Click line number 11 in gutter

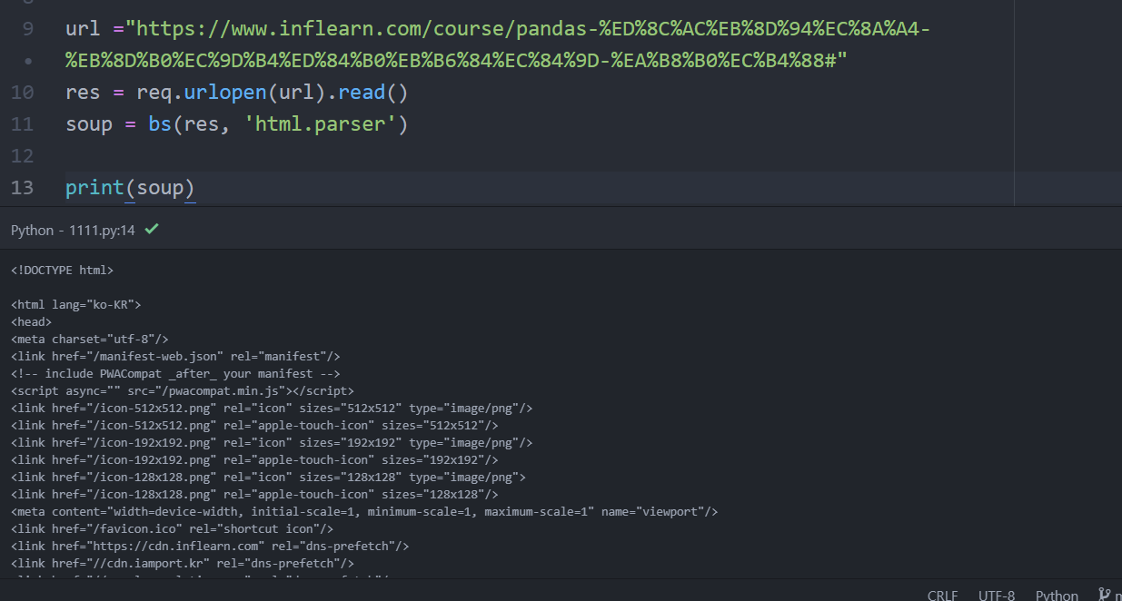23,124
